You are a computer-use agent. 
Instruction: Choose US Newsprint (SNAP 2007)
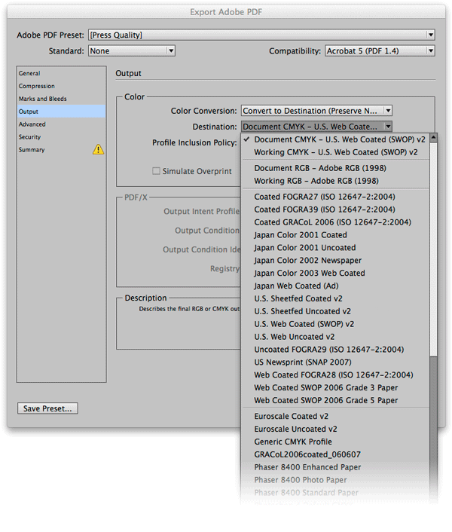(x=335, y=362)
